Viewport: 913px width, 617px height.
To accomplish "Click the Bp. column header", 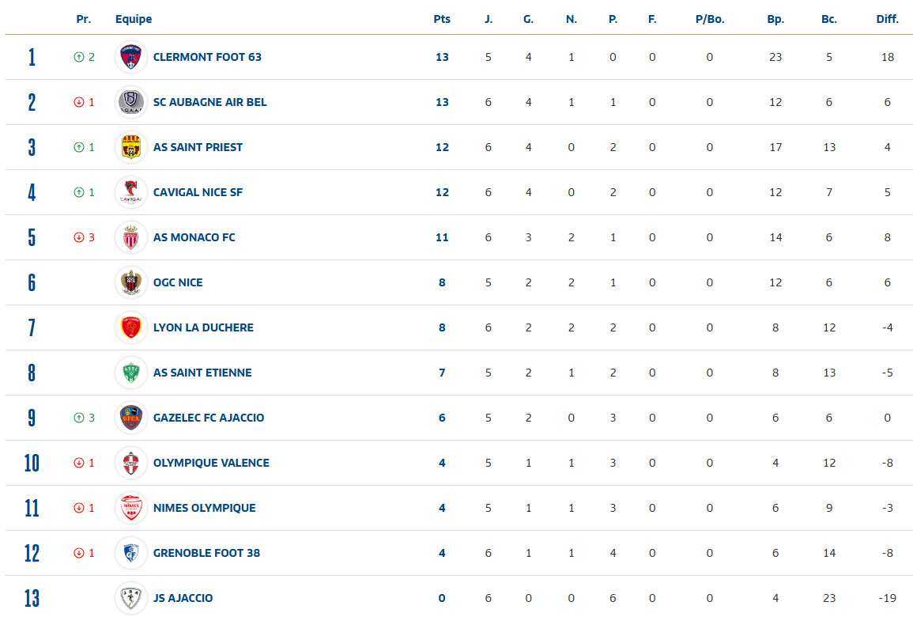I will click(775, 19).
